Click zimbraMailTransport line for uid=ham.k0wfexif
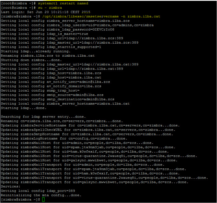The width and height of the screenshot is (217, 203). [90, 173]
